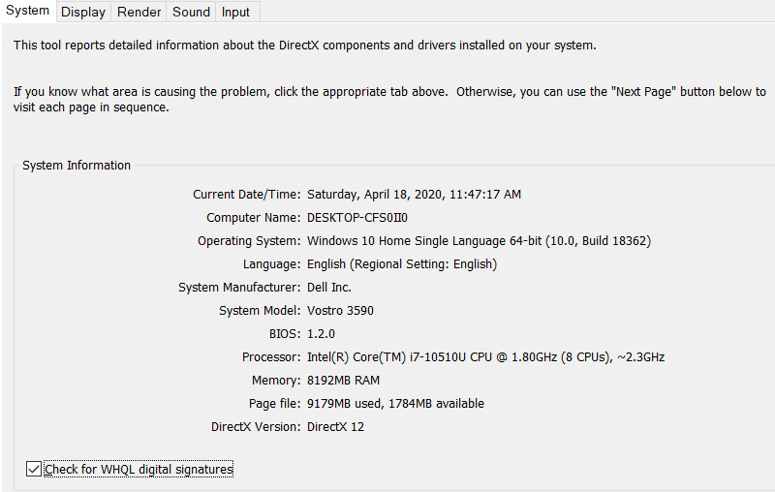Click computer name DESKTOP-CFS0II0
The image size is (775, 492).
click(357, 218)
